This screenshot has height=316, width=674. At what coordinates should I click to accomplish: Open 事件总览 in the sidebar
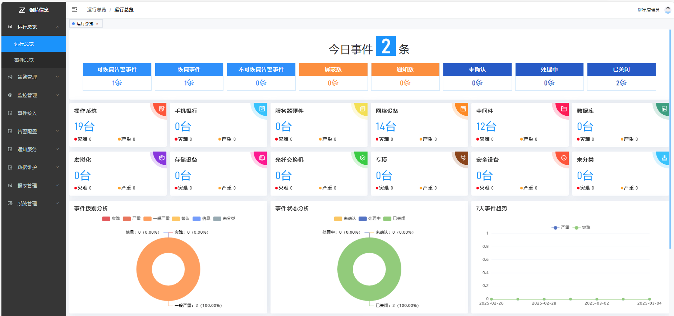24,60
